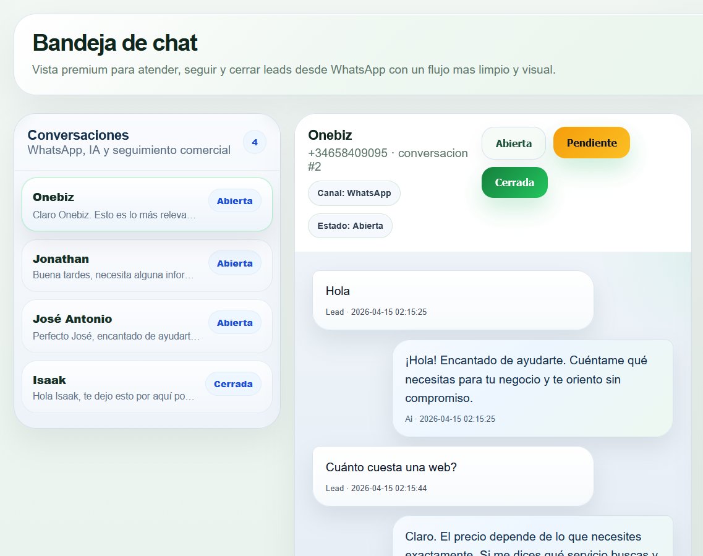Screen dimensions: 703x556
Task: Click the "Claro Onebiz. Esto es lo más releva…" preview
Action: click(x=114, y=215)
